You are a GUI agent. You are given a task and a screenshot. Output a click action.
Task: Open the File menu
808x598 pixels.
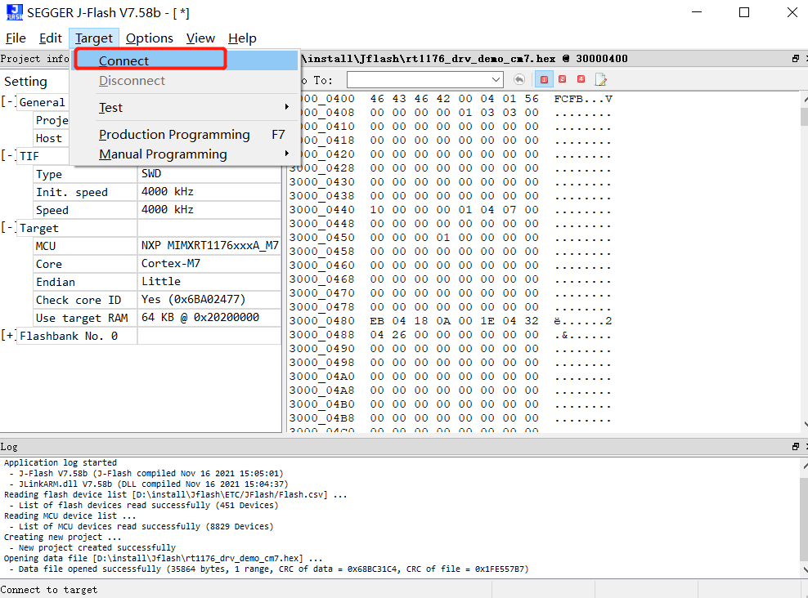(x=16, y=38)
